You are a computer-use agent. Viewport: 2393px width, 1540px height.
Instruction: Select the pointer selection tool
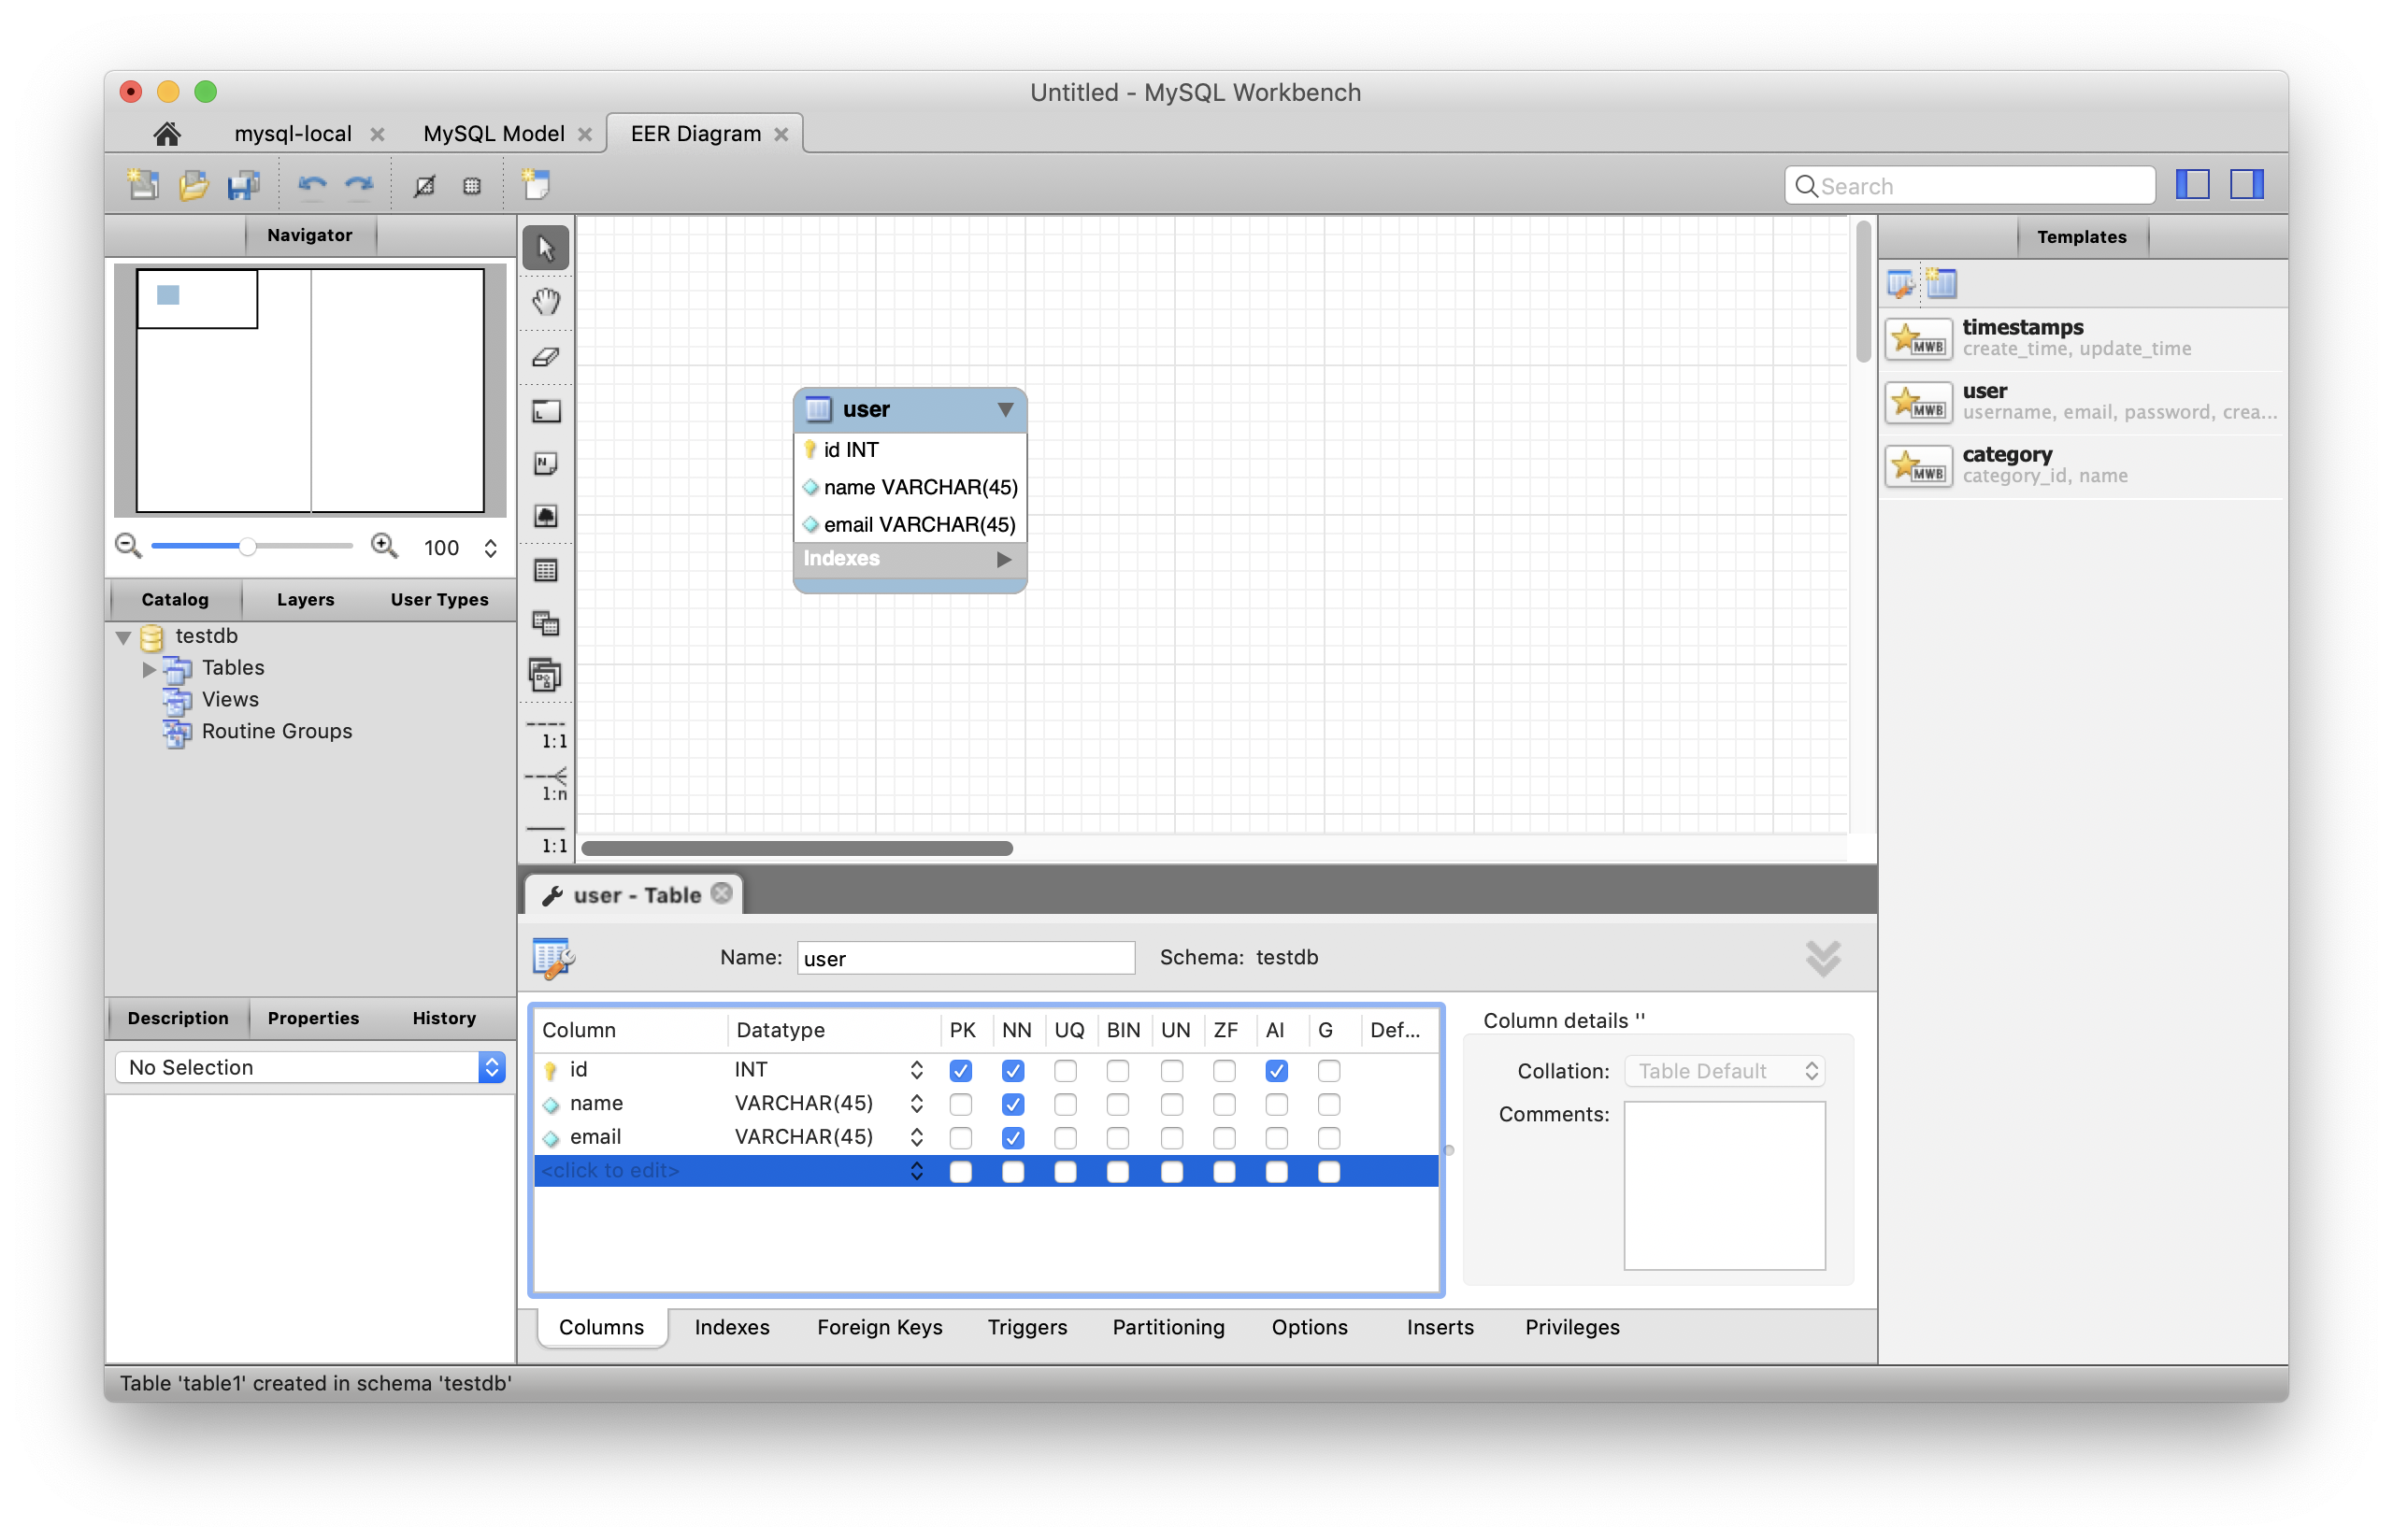point(546,247)
